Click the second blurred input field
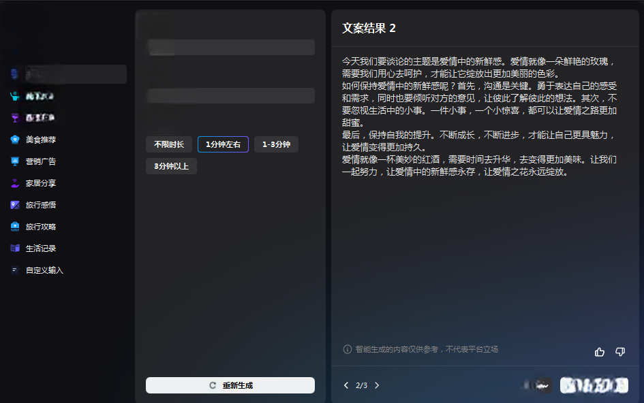 230,95
